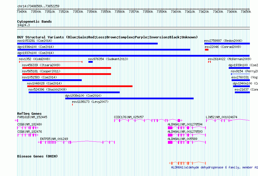The width and height of the screenshot is (258, 176).
Task: Select the esv2760331 blue bar
Action: pos(241,80)
